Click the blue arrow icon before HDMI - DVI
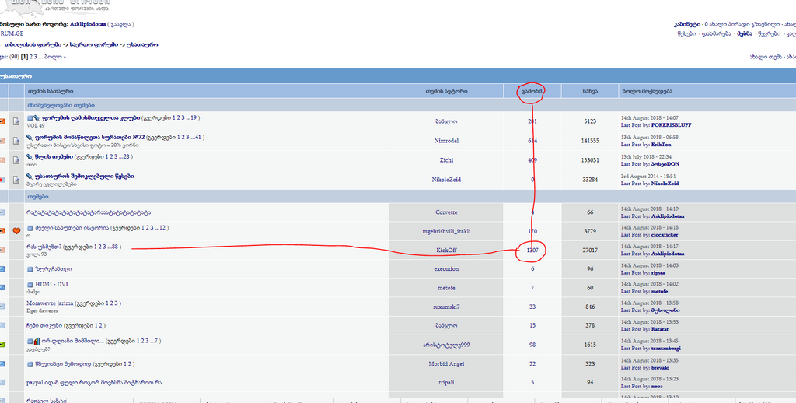 click(30, 285)
